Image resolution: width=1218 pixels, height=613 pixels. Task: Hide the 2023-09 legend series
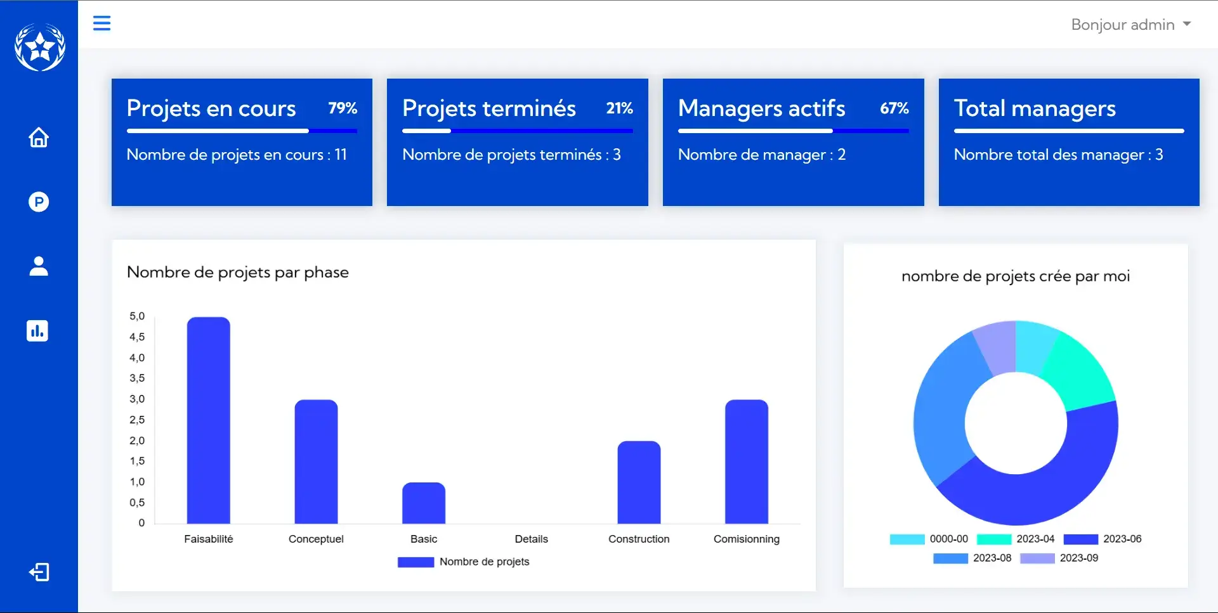click(1059, 558)
